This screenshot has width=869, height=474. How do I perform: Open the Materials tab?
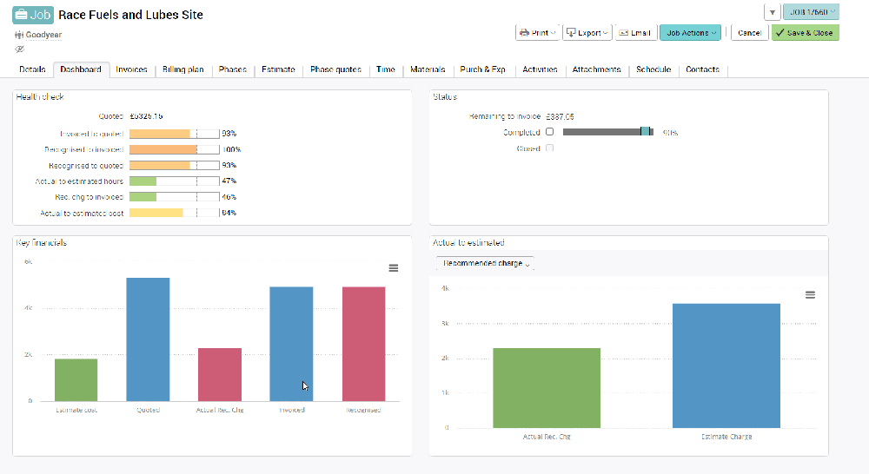[428, 69]
